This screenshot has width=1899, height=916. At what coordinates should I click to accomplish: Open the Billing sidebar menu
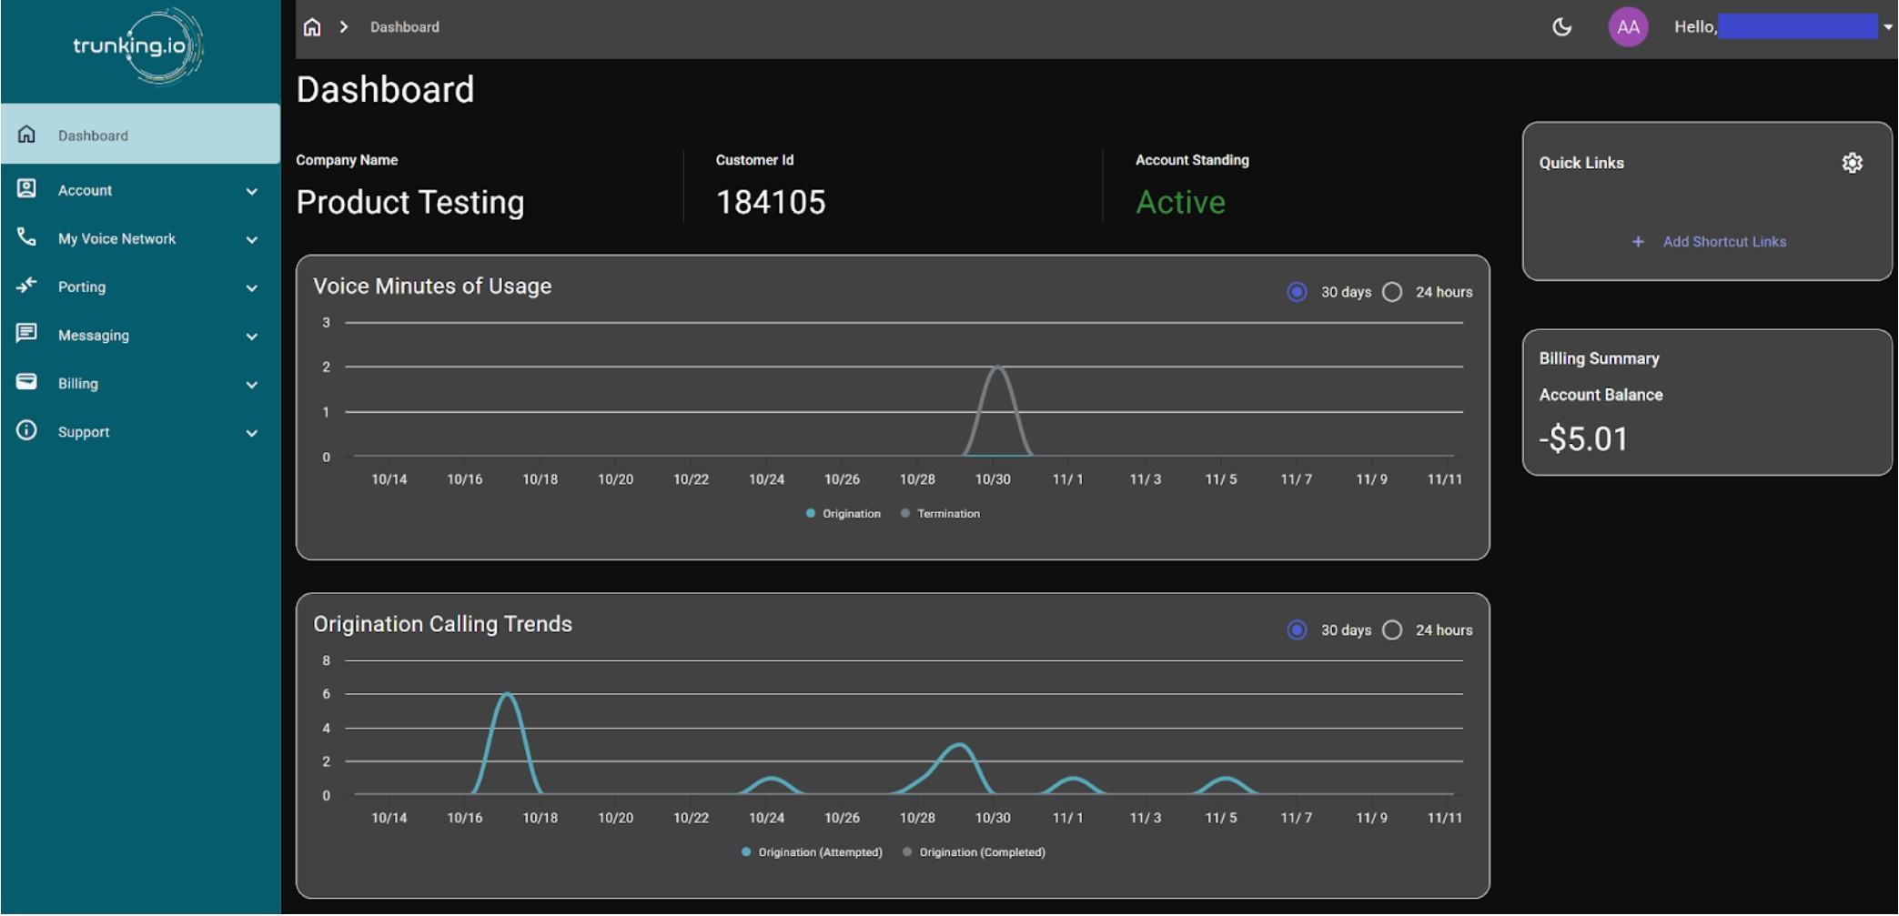(78, 384)
